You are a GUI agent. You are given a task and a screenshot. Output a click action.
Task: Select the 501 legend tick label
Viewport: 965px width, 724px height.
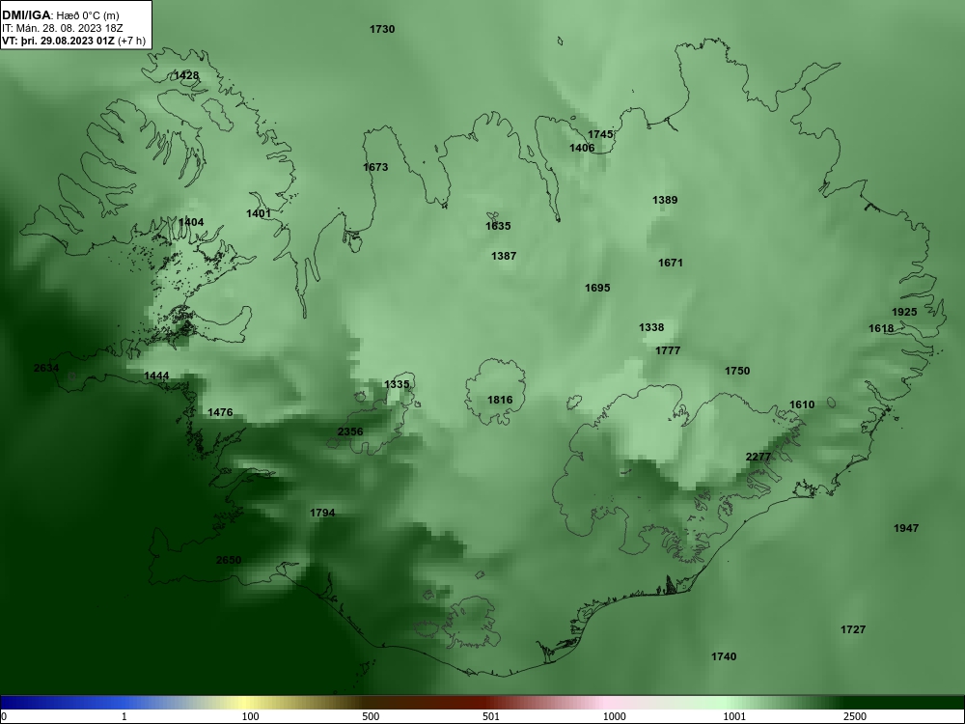(491, 716)
